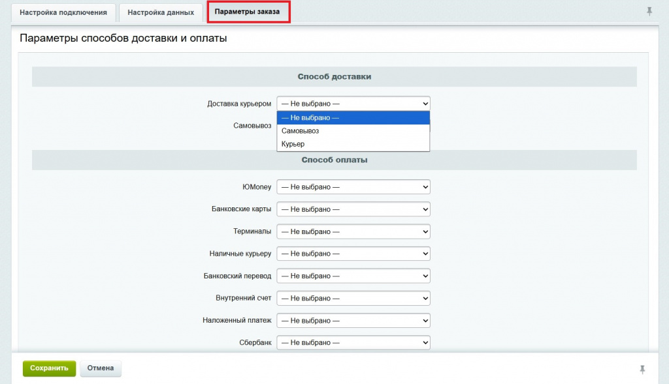Open the ЮMoney payment dropdown
669x384 pixels.
(x=353, y=188)
